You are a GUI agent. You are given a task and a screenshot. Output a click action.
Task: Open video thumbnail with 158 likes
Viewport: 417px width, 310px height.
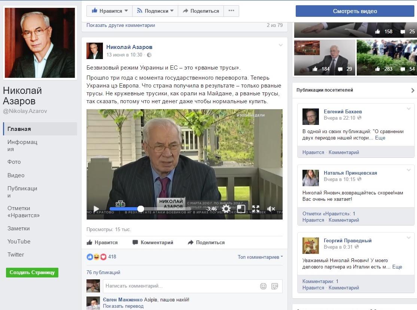coord(356,30)
